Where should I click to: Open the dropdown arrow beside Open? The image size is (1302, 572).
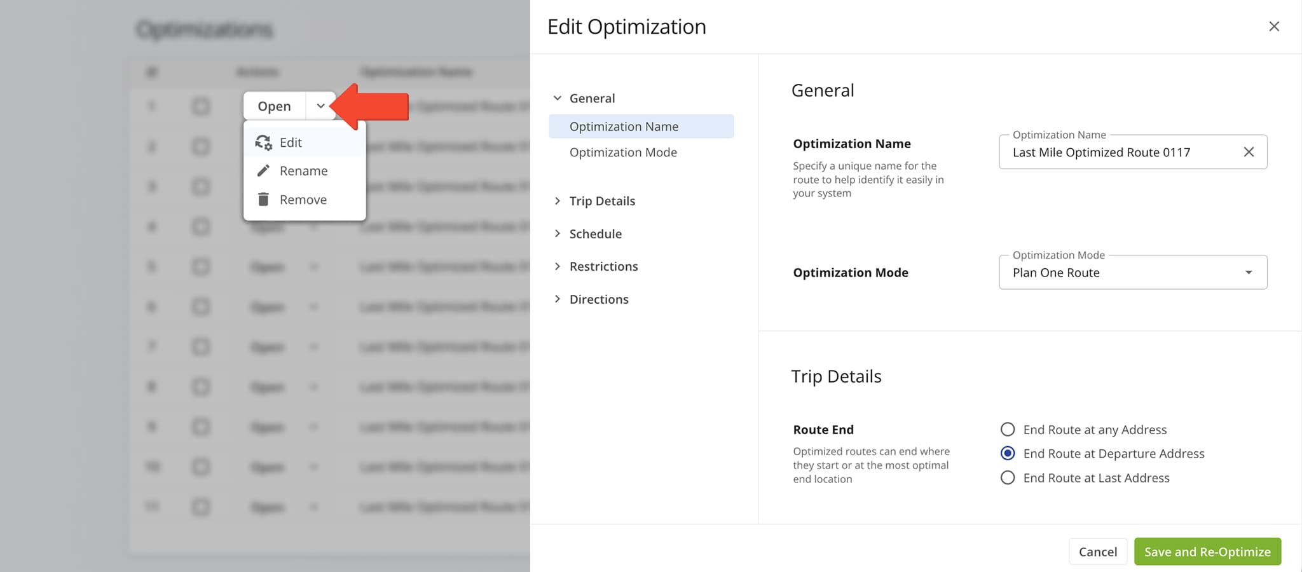coord(320,106)
